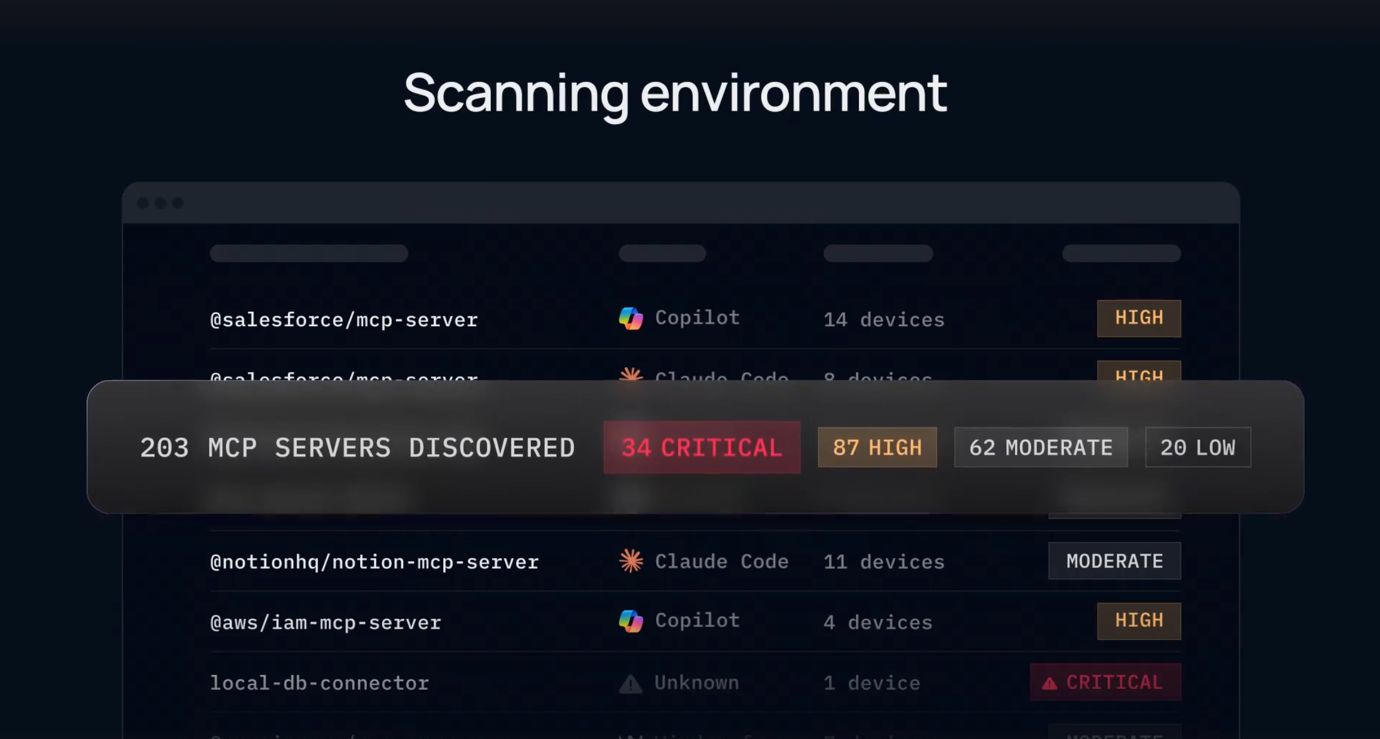Filter by the 87 HIGH summary chip
The height and width of the screenshot is (739, 1380).
point(877,447)
